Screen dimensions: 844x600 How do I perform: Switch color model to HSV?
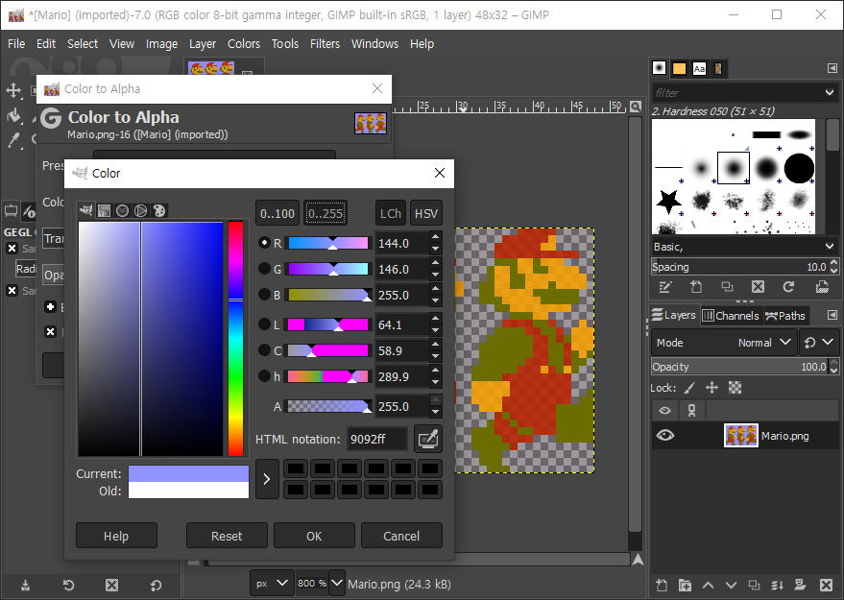tap(426, 214)
